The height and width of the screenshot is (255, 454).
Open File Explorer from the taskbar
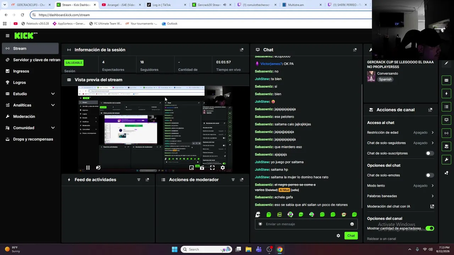(x=248, y=249)
